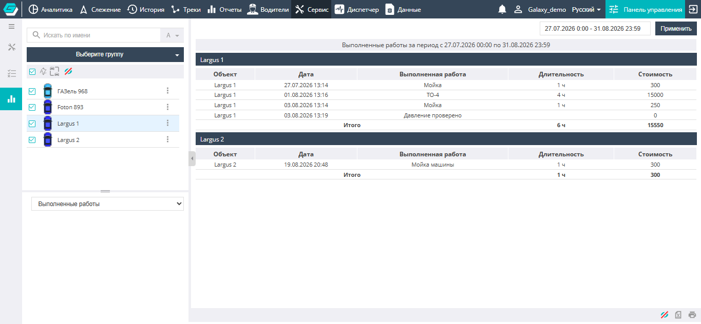Open the "Выполненные работы" report type dropdown
Image resolution: width=701 pixels, height=324 pixels.
tap(107, 204)
